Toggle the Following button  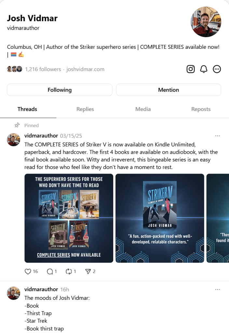[x=60, y=90]
